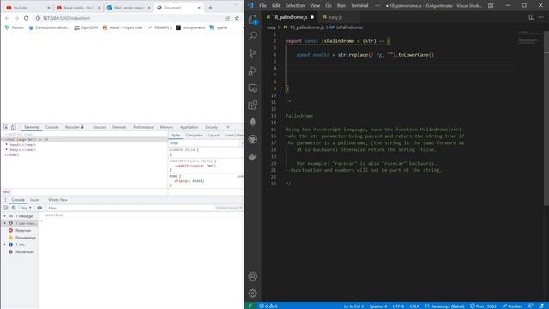Toggle the DevTools inspect element picker
The width and height of the screenshot is (549, 309).
pos(6,127)
